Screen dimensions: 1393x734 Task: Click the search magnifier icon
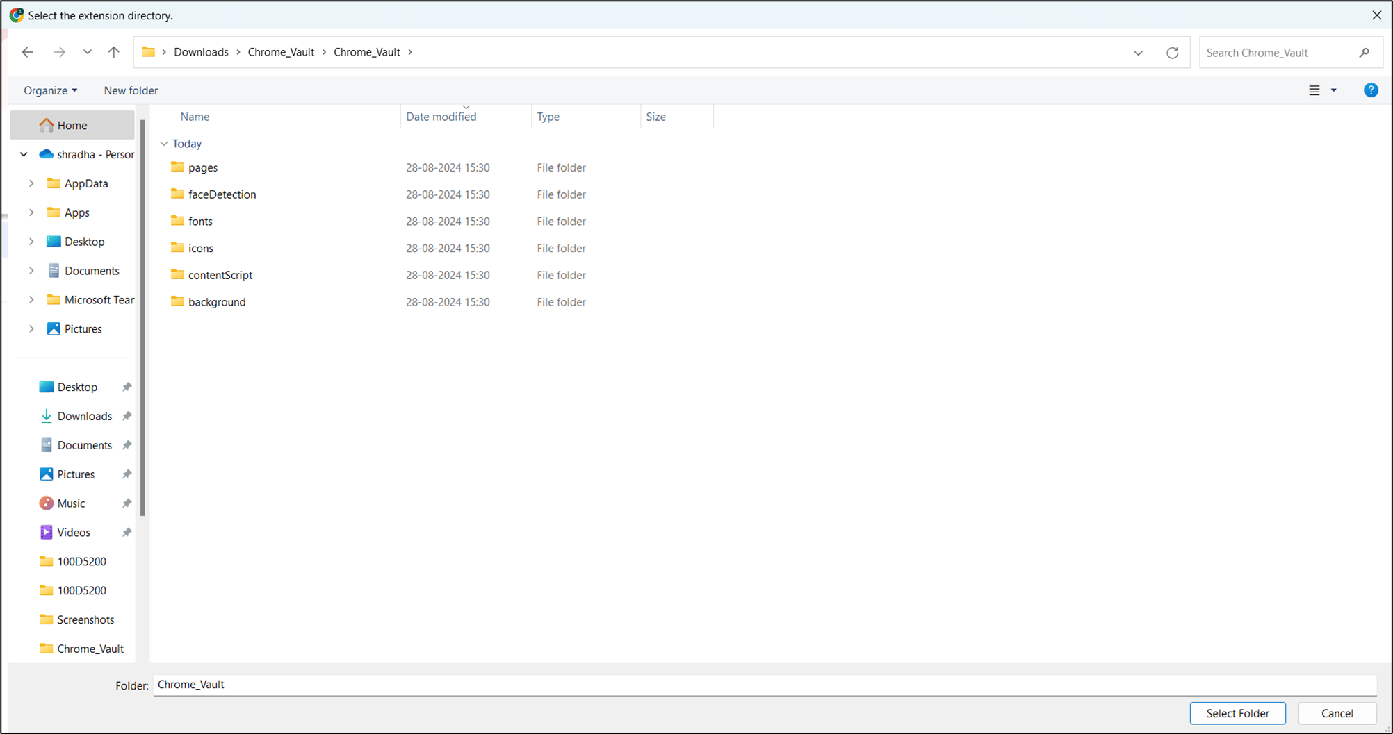(x=1364, y=53)
